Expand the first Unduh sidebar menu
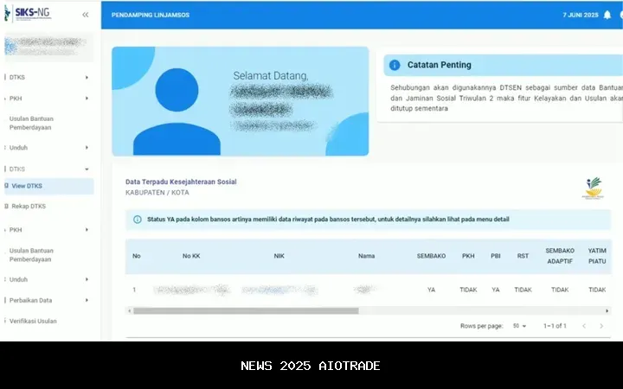Viewport: 623px width, 389px height. 48,148
